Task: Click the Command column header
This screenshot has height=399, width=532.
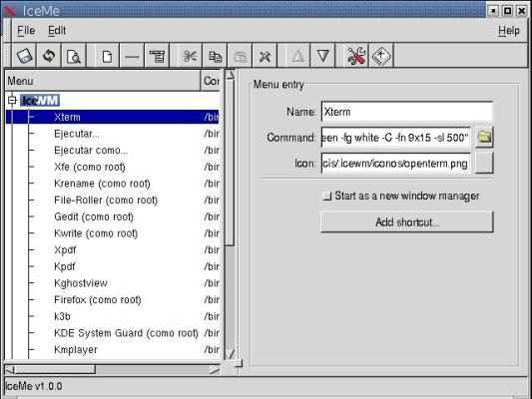Action: coord(212,81)
